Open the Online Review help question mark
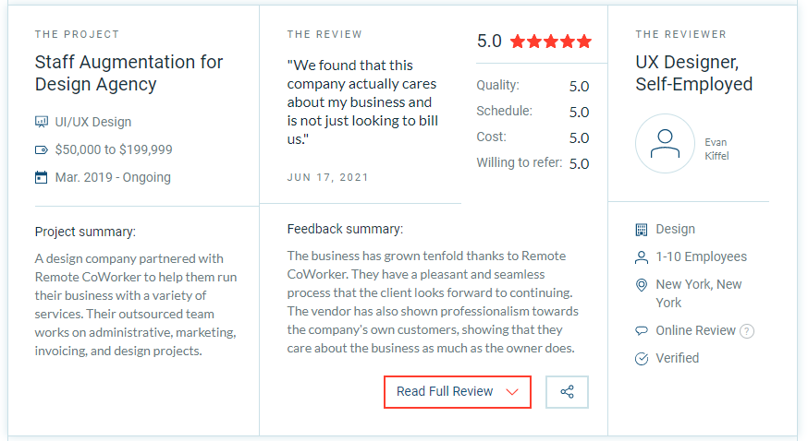Screen dimensions: 808x441 [x=747, y=331]
